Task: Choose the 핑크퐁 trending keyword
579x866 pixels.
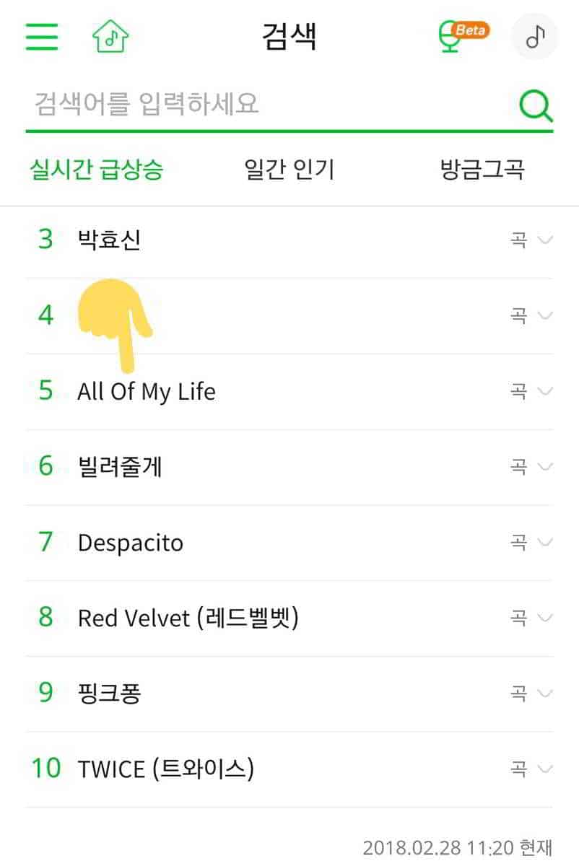Action: point(109,693)
